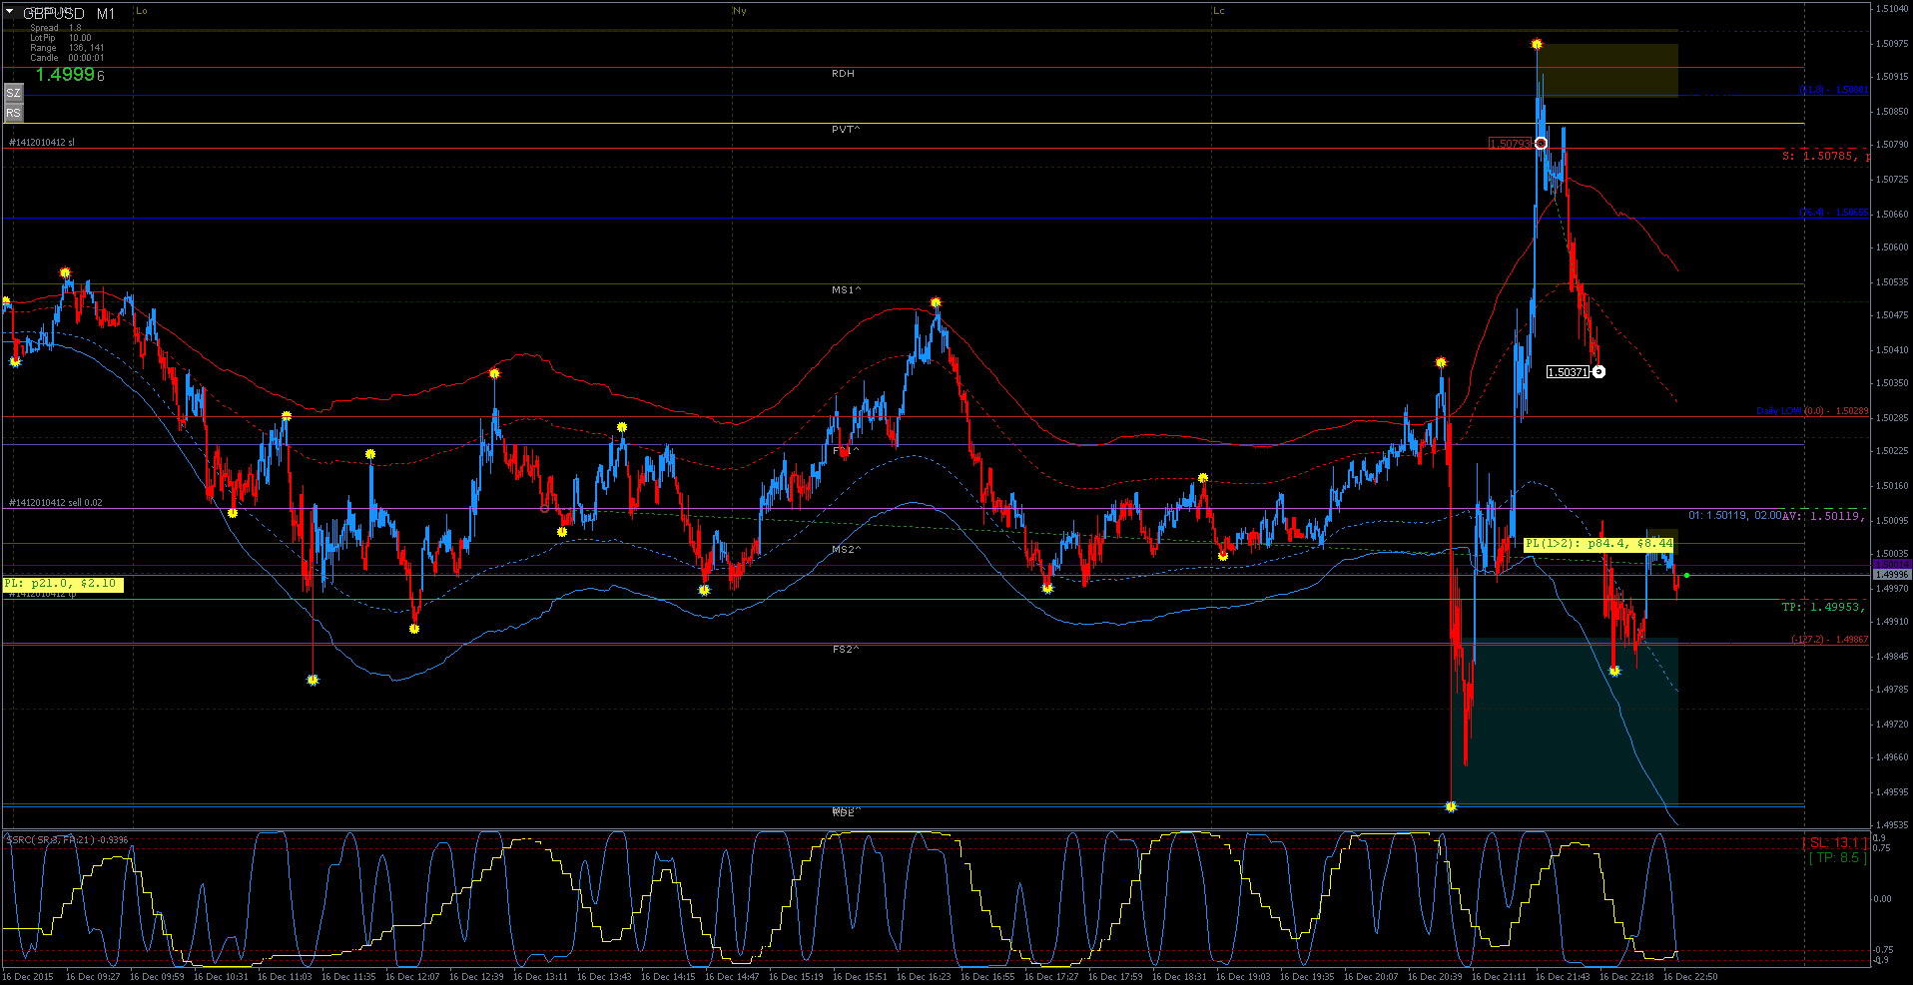Click the GBPUSD M1 chart title
This screenshot has width=1913, height=985.
click(x=69, y=14)
